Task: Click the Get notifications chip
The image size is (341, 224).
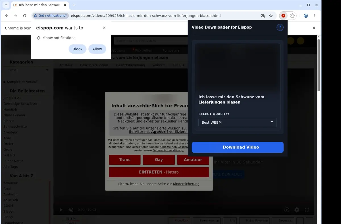Action: click(51, 16)
